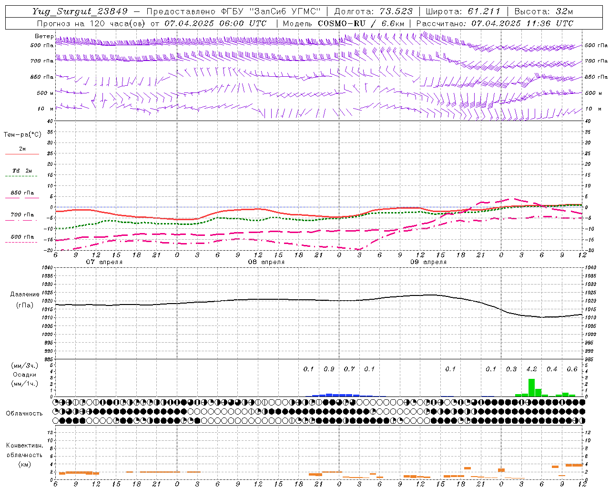610x488 pixels.
Task: Click the Облачность cloud cover label
Action: click(x=24, y=413)
